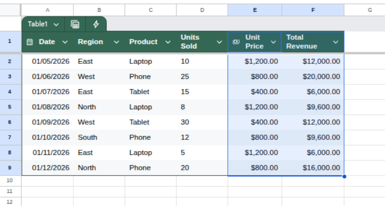Open the Date column filter dropdown
Screen dimensions: 385x206
tap(65, 42)
